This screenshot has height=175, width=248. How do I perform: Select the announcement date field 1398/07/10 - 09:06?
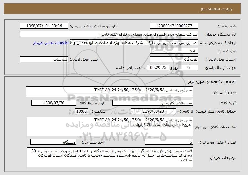[x=44, y=26]
